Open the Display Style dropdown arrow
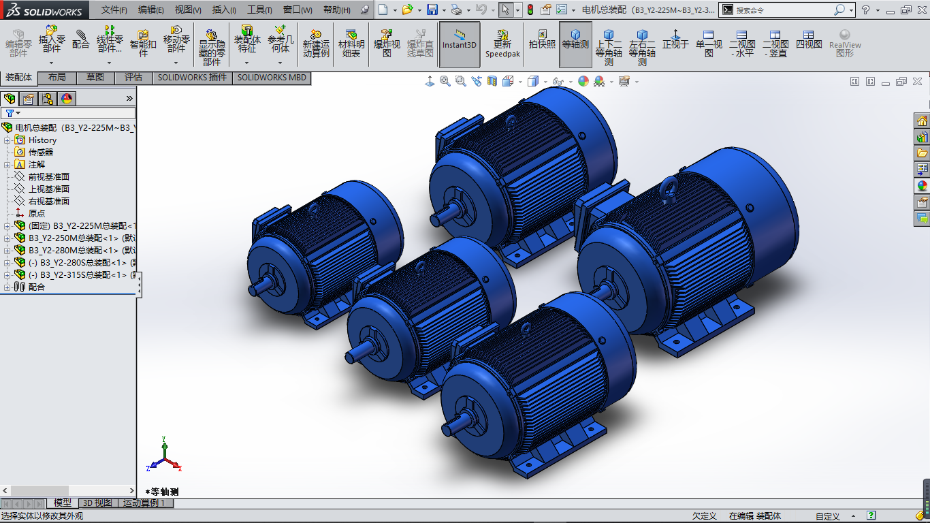The image size is (930, 523). (x=545, y=82)
